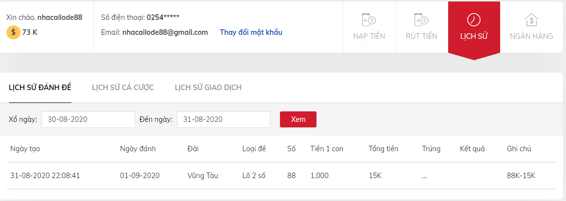The image size is (566, 201).
Task: Click the email nhacailode88@gmail.com text
Action: [x=165, y=32]
